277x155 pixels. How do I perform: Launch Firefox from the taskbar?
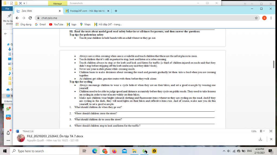pos(114,151)
